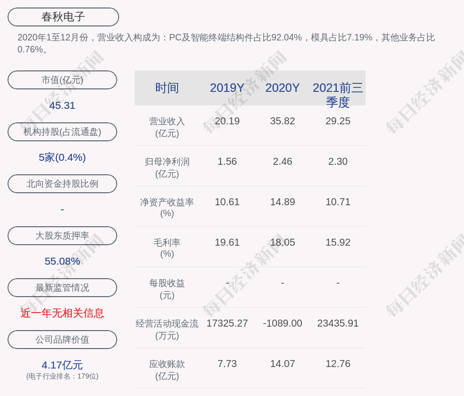Click the 归母净利润(亿元) row label

coord(167,168)
